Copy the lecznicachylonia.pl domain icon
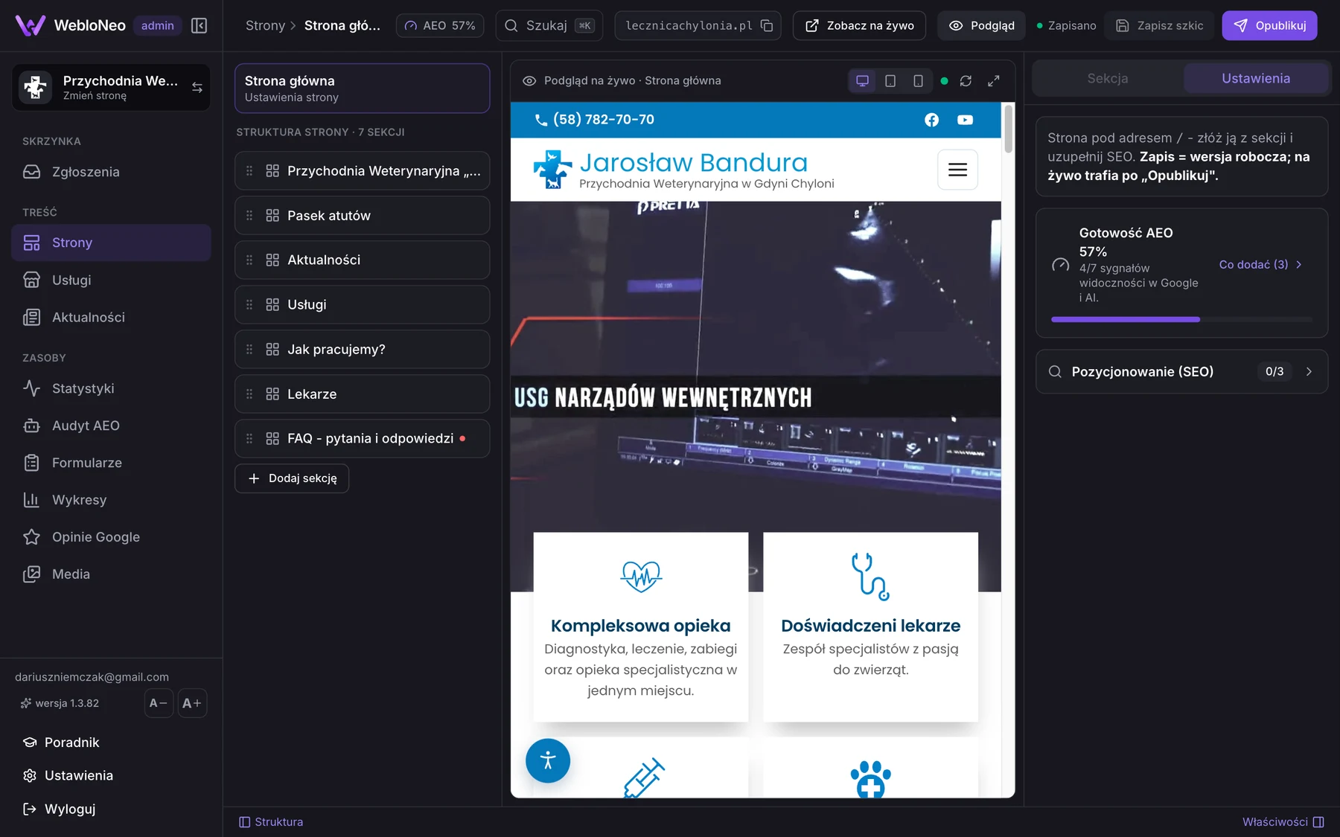This screenshot has width=1340, height=837. tap(767, 25)
